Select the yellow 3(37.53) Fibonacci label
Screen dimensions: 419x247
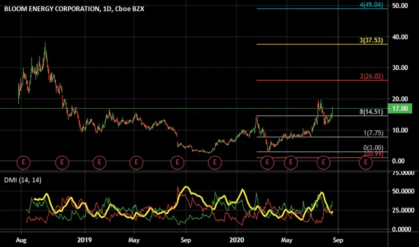[x=371, y=40]
